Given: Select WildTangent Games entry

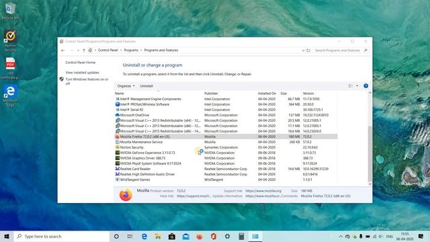Looking at the screenshot, I should click(226, 179).
